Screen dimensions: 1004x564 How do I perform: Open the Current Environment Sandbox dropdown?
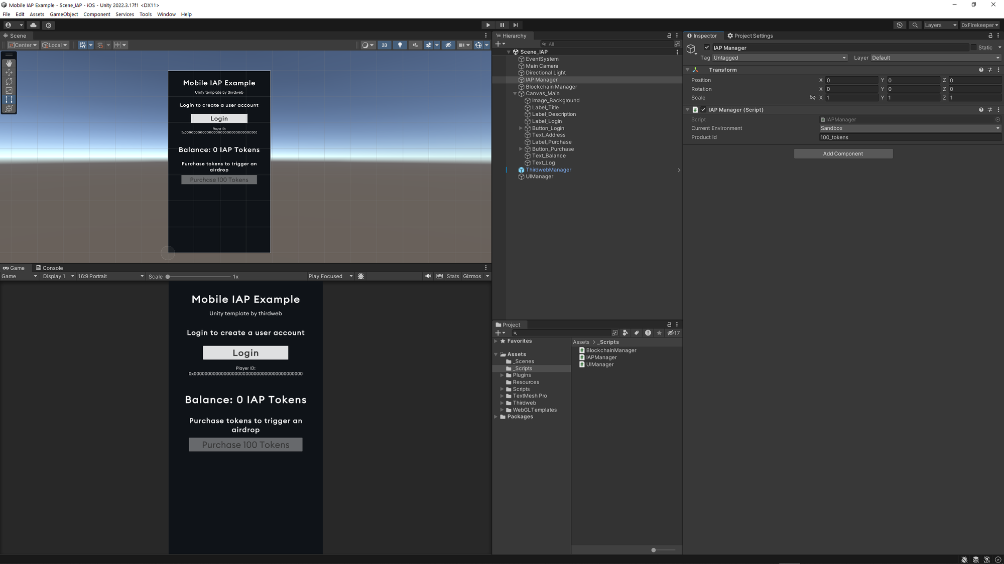909,128
